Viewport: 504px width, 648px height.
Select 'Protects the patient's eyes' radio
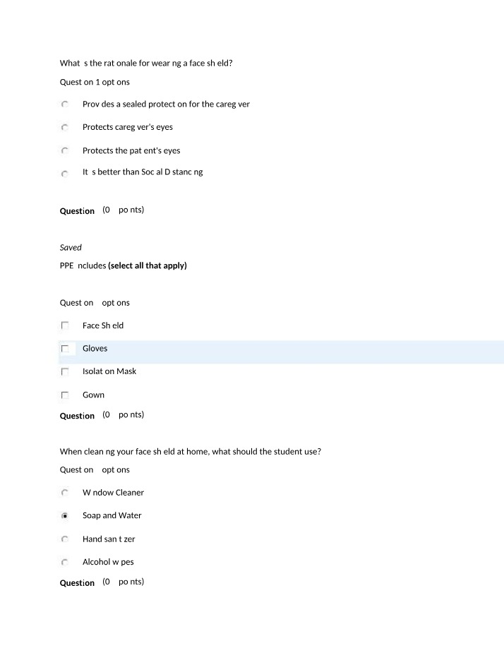[65, 150]
